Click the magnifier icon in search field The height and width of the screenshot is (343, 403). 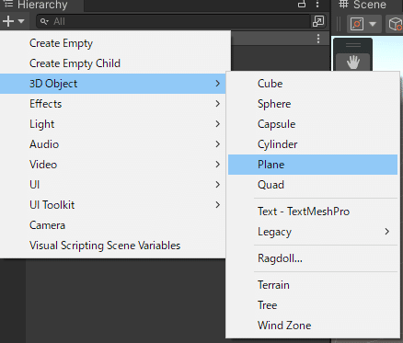(x=44, y=21)
